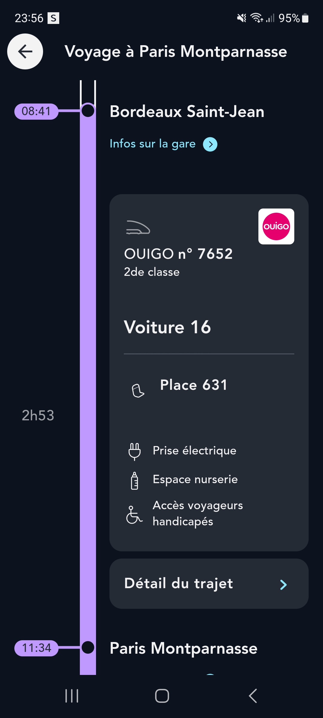The height and width of the screenshot is (718, 323).
Task: Tap the 08:41 departure time marker
Action: coord(36,111)
